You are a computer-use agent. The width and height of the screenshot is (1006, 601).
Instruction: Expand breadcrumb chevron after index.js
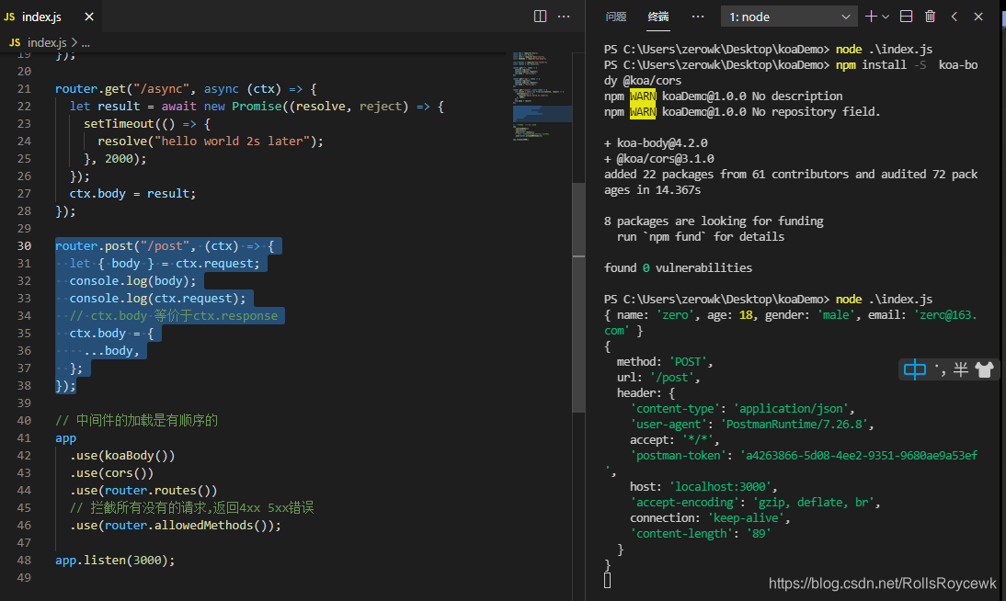[x=74, y=42]
